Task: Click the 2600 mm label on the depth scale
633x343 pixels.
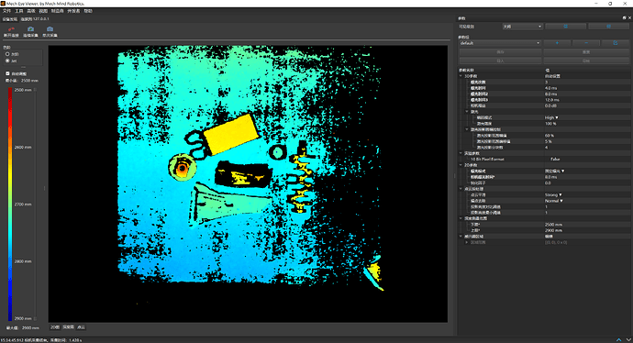Action: point(23,148)
